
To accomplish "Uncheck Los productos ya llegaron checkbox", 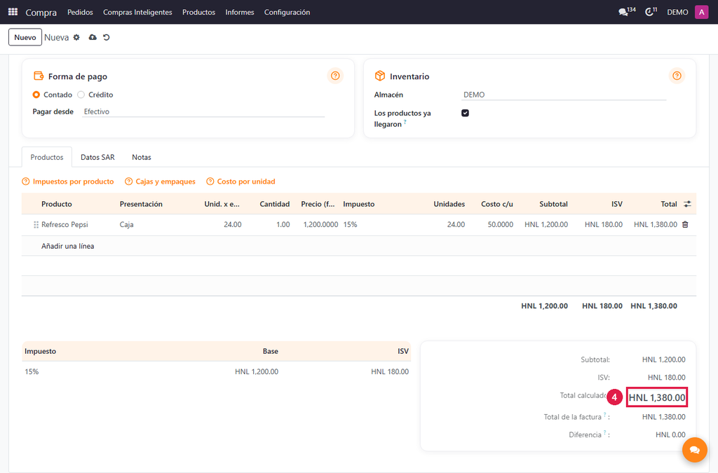I will pos(466,113).
